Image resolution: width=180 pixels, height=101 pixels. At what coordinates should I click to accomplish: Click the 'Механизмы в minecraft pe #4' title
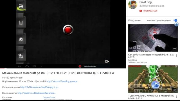(x=23, y=73)
